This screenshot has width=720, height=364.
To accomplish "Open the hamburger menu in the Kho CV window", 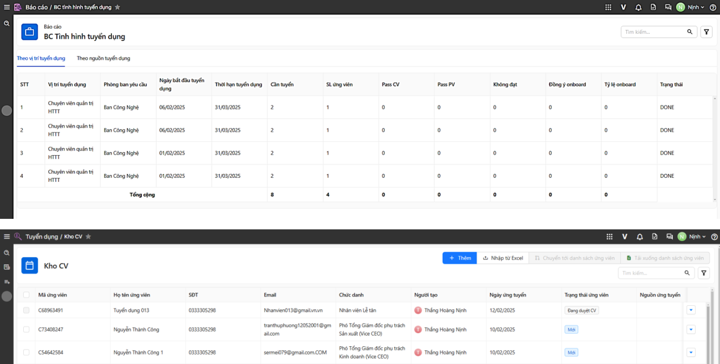I will coord(7,237).
